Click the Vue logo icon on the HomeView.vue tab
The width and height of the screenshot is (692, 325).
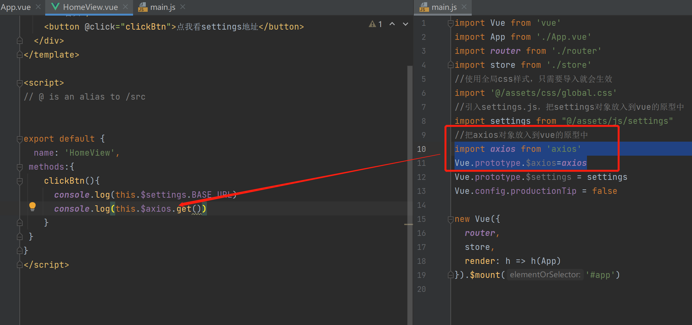(x=55, y=7)
